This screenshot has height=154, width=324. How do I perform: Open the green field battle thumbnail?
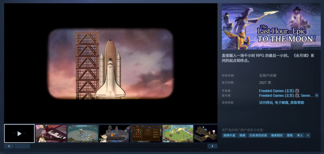click(178, 134)
